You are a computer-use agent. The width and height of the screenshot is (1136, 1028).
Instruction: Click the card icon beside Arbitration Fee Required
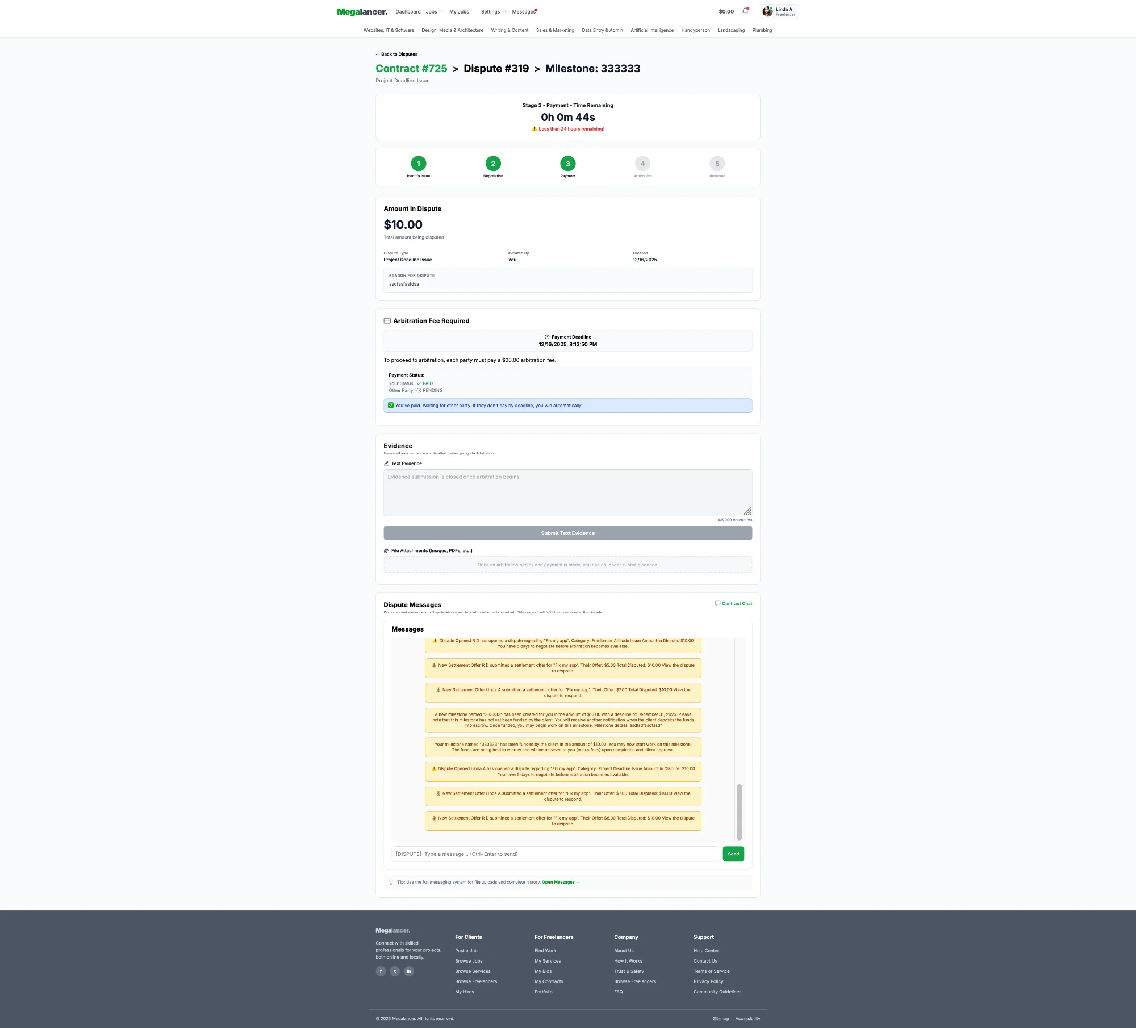pyautogui.click(x=387, y=320)
